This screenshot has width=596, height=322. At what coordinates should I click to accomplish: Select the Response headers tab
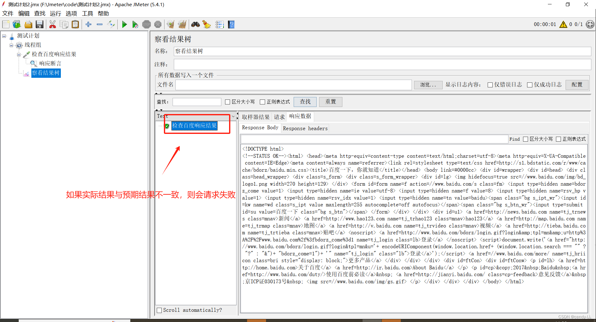click(305, 128)
